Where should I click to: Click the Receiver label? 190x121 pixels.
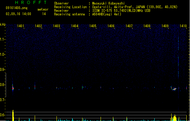coord(61,11)
